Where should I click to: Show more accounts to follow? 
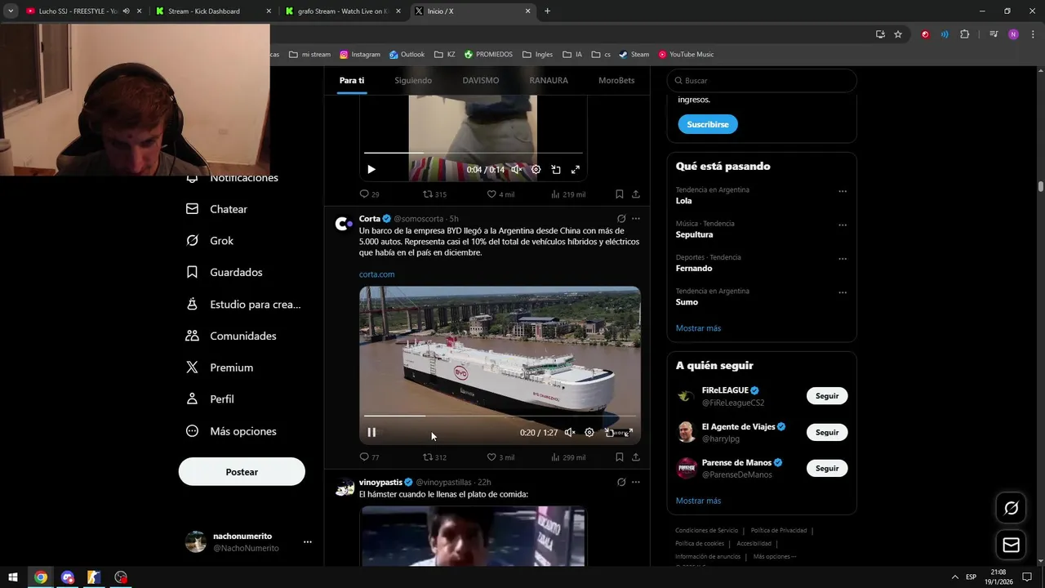698,501
